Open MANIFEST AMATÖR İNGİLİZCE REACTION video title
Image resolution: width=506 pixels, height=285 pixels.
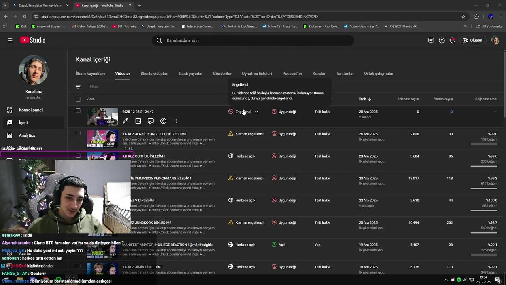tap(167, 245)
